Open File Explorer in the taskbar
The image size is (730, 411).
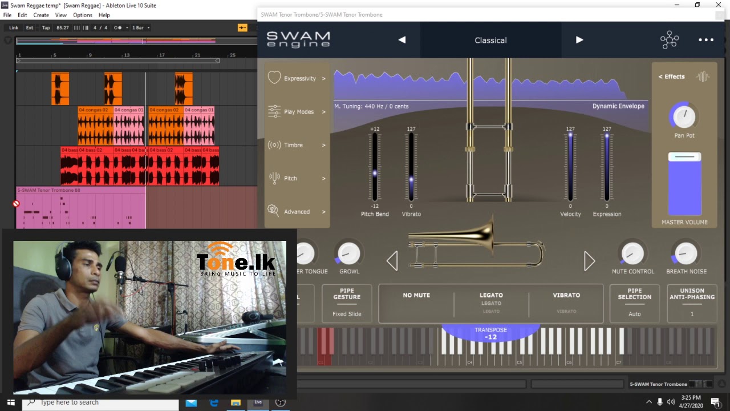(x=236, y=403)
